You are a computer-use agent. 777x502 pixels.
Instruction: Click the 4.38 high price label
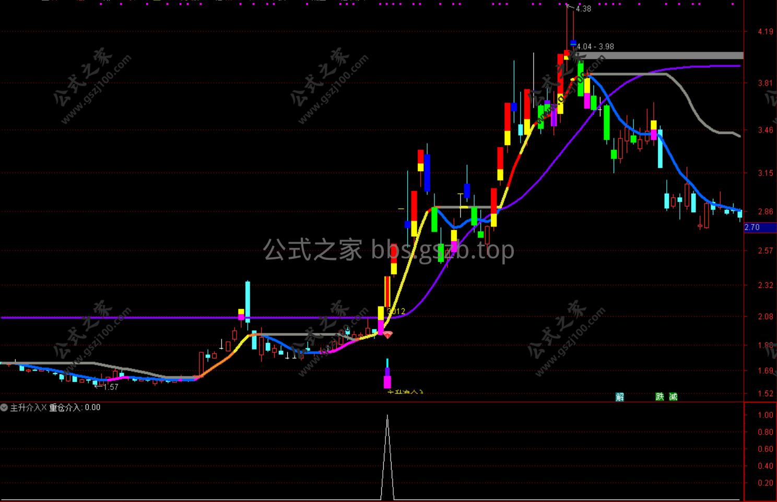(x=583, y=9)
